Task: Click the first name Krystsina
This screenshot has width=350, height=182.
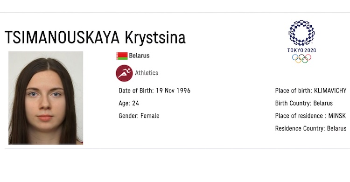Action: coord(155,38)
